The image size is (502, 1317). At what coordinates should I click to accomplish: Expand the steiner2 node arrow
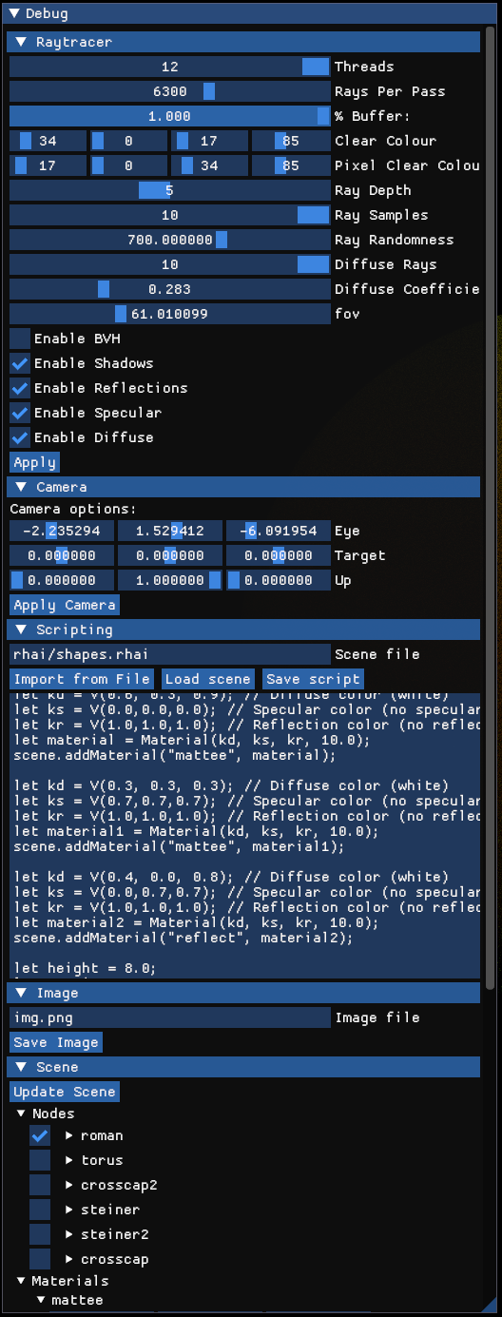coord(69,1234)
